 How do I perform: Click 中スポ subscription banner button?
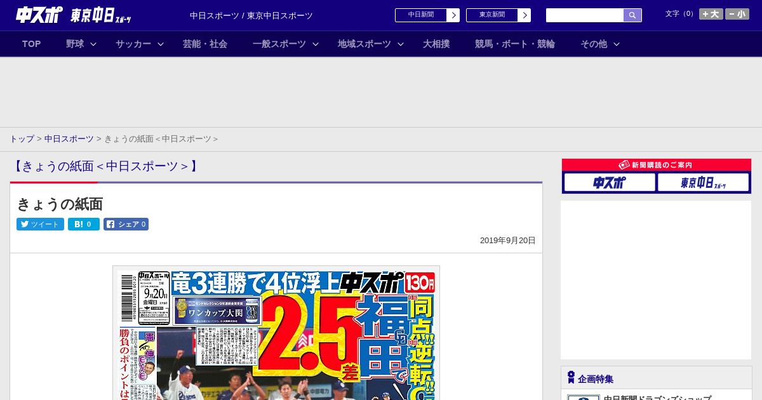click(x=610, y=183)
